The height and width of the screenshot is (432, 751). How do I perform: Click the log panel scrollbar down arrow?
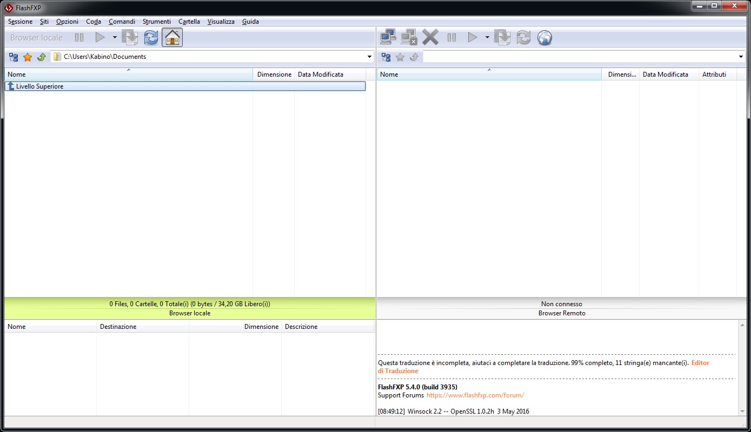pyautogui.click(x=742, y=411)
